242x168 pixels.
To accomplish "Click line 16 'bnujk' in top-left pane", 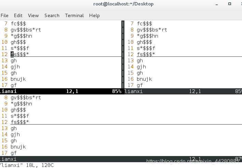I will [18, 79].
